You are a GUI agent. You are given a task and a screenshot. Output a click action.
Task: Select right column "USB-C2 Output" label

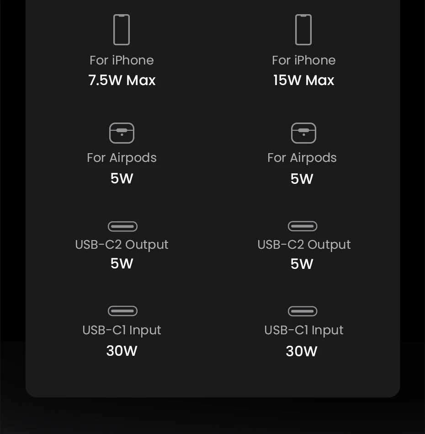pos(304,245)
